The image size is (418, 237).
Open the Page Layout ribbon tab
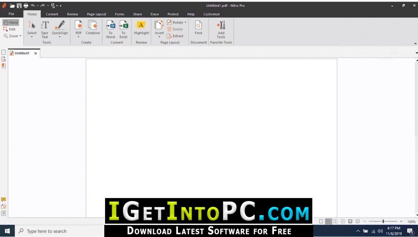point(96,14)
